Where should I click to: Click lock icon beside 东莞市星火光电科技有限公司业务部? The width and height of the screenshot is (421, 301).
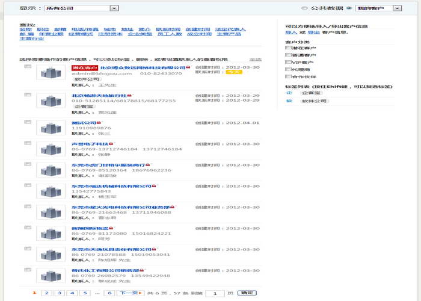[172, 207]
